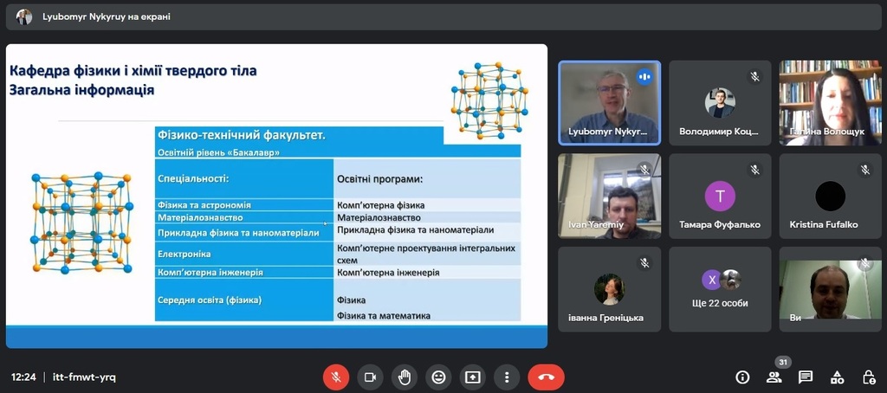The image size is (887, 393).
Task: Select Lyubomyr Nykyruy's video tile
Action: pyautogui.click(x=609, y=103)
